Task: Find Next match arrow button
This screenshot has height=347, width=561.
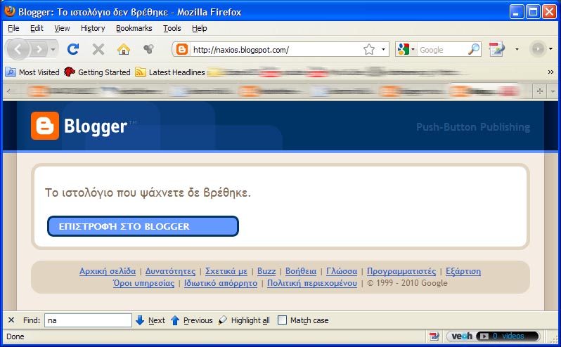Action: tap(150, 320)
